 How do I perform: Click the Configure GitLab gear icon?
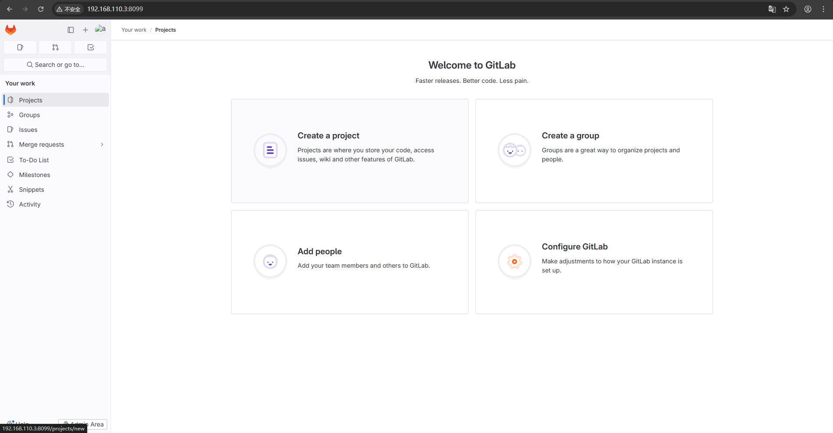coord(514,262)
